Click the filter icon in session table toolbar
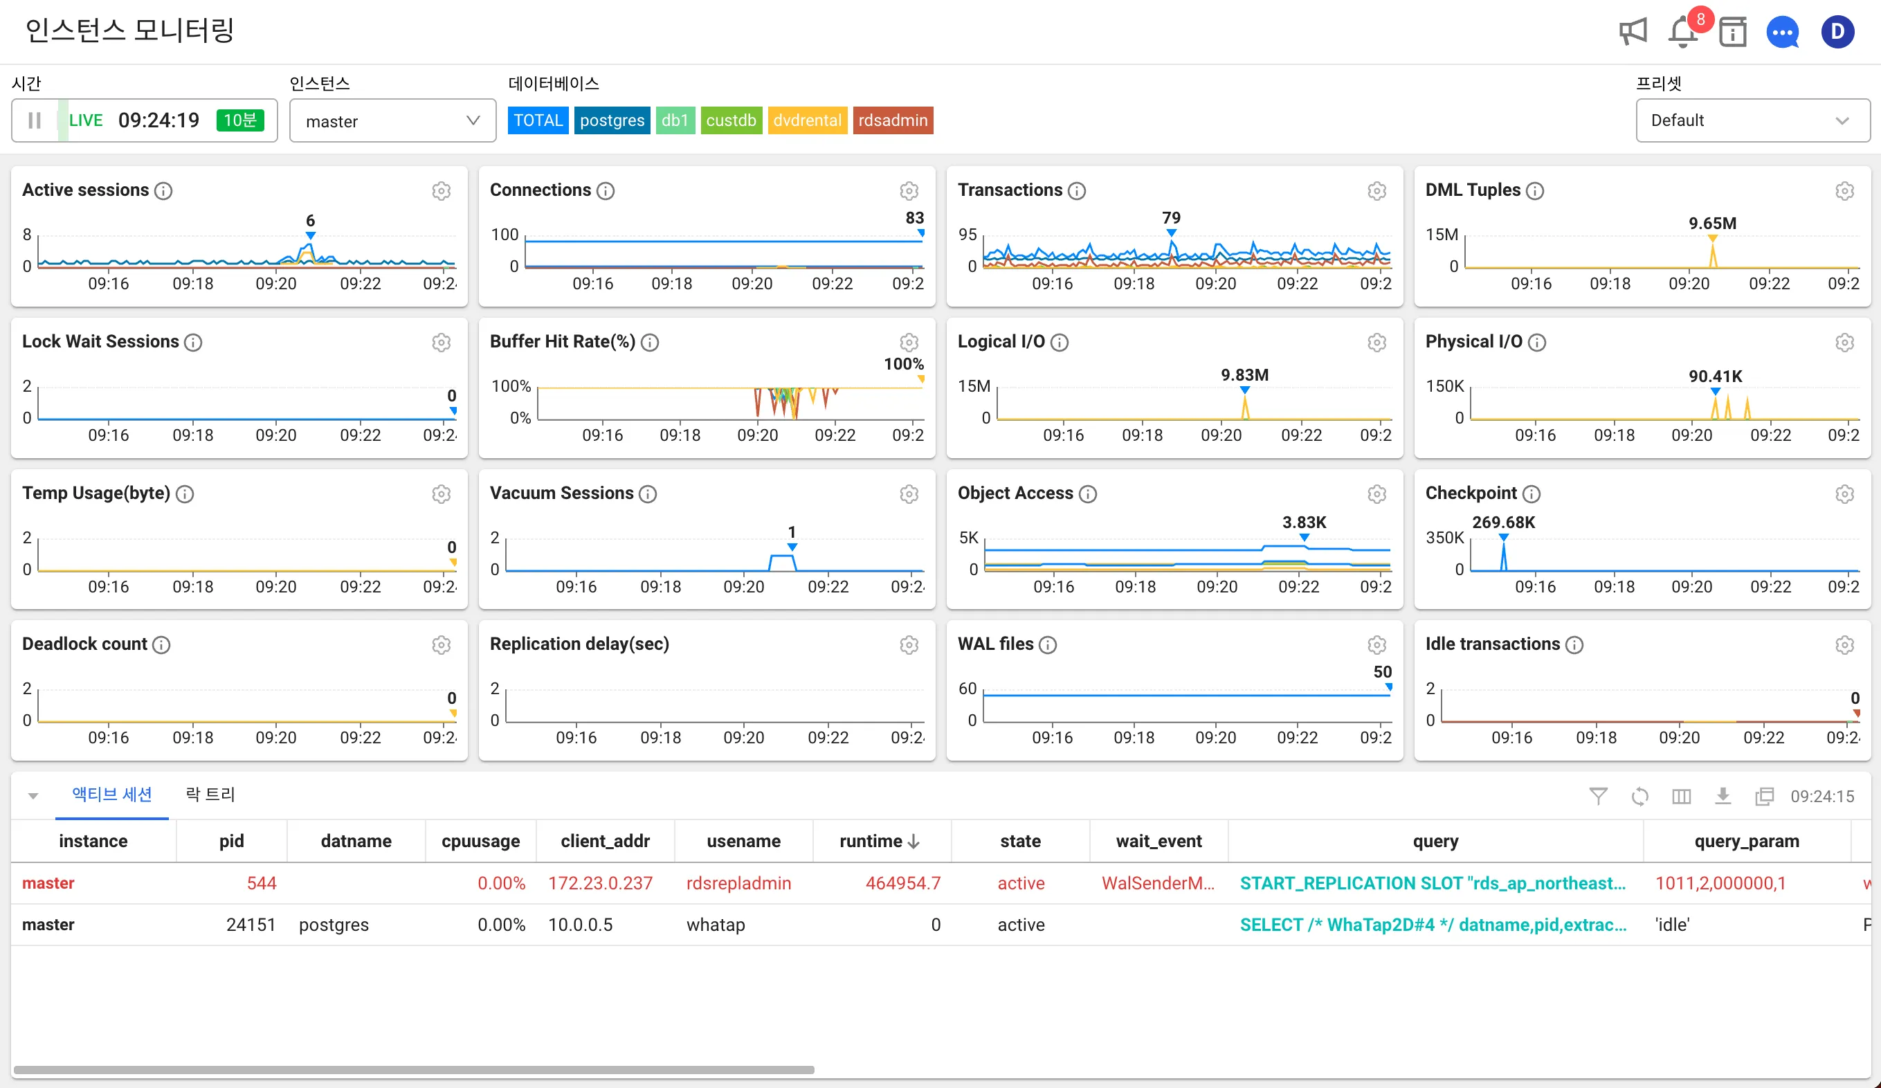Image resolution: width=1881 pixels, height=1088 pixels. coord(1598,796)
